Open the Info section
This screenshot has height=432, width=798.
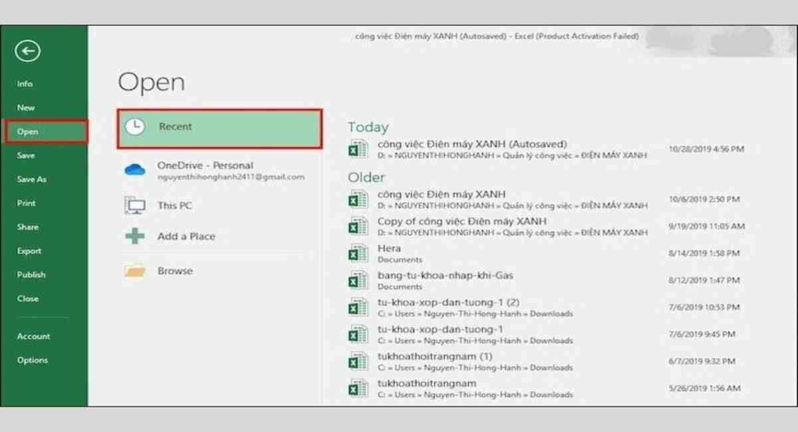[25, 84]
